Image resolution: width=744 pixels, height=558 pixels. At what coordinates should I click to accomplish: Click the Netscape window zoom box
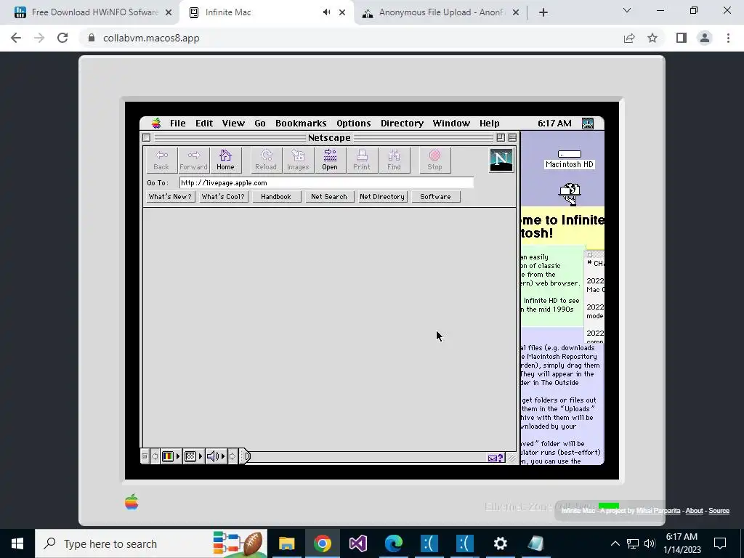tap(501, 137)
